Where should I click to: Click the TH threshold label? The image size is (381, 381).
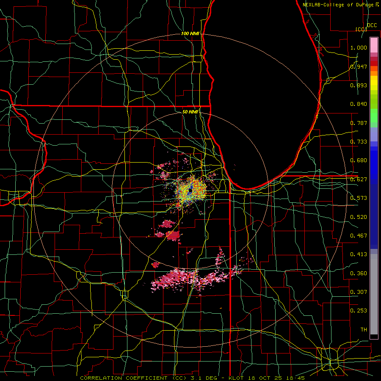pyautogui.click(x=364, y=330)
